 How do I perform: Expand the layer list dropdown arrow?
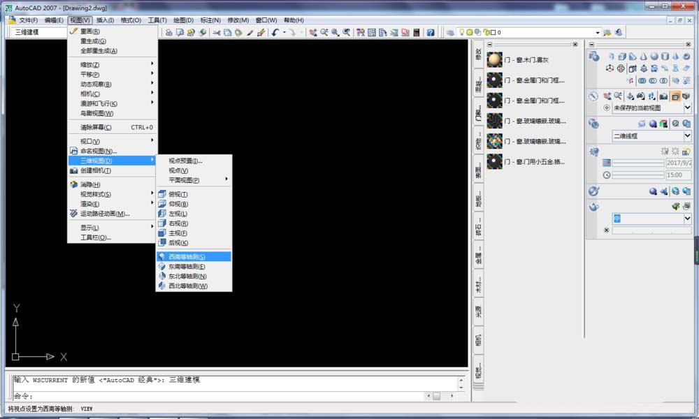pyautogui.click(x=598, y=32)
